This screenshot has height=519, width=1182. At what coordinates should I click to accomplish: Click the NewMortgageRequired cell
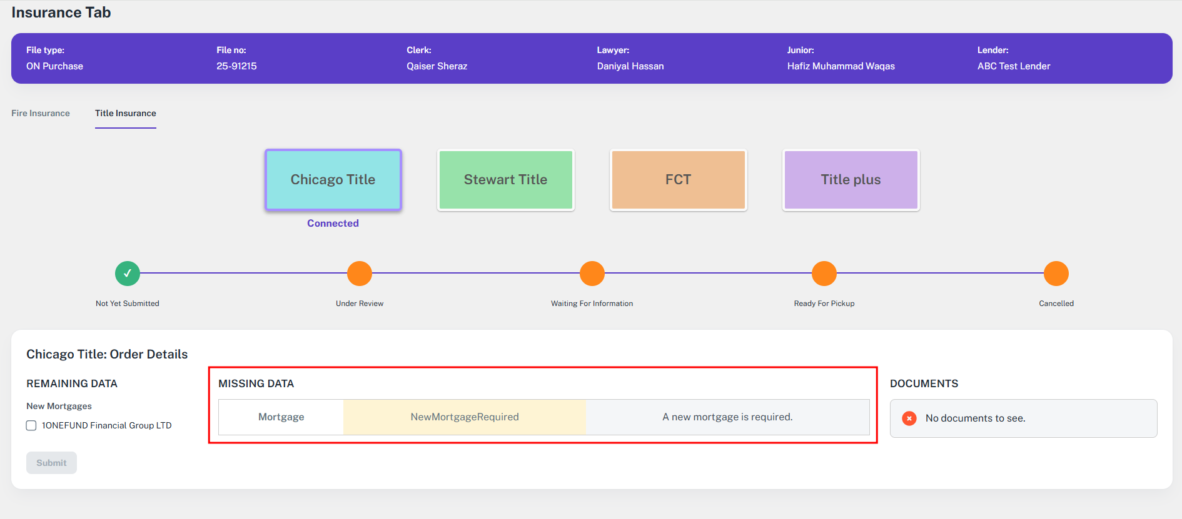[465, 417]
